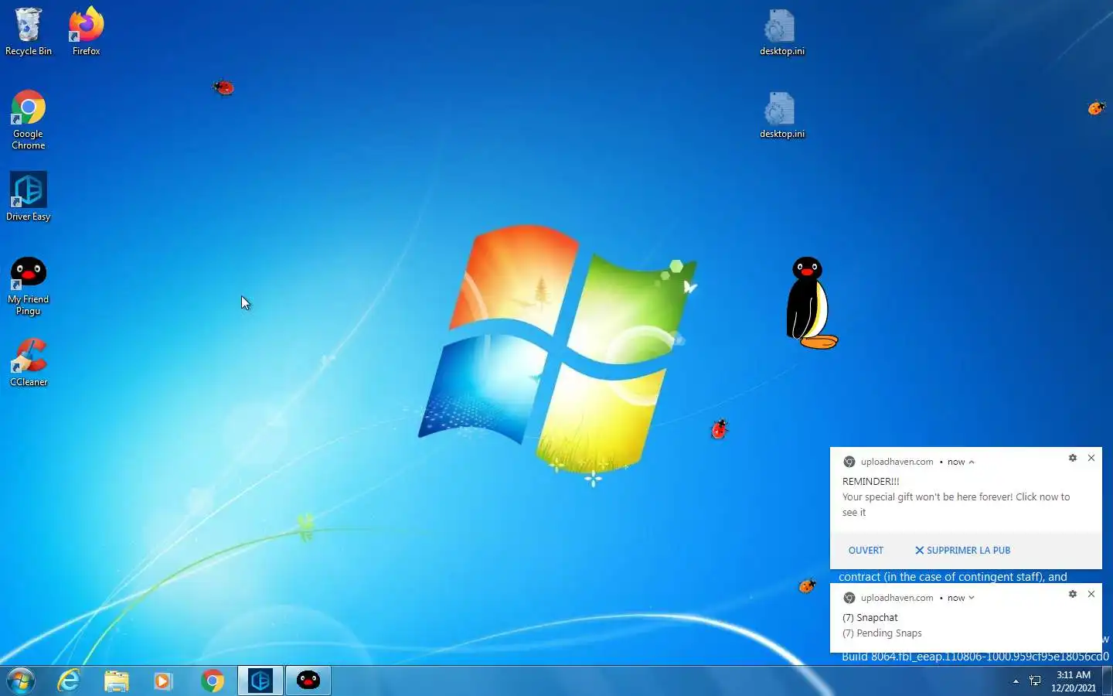
Task: Open settings gear of the REMINDER notification
Action: point(1073,458)
